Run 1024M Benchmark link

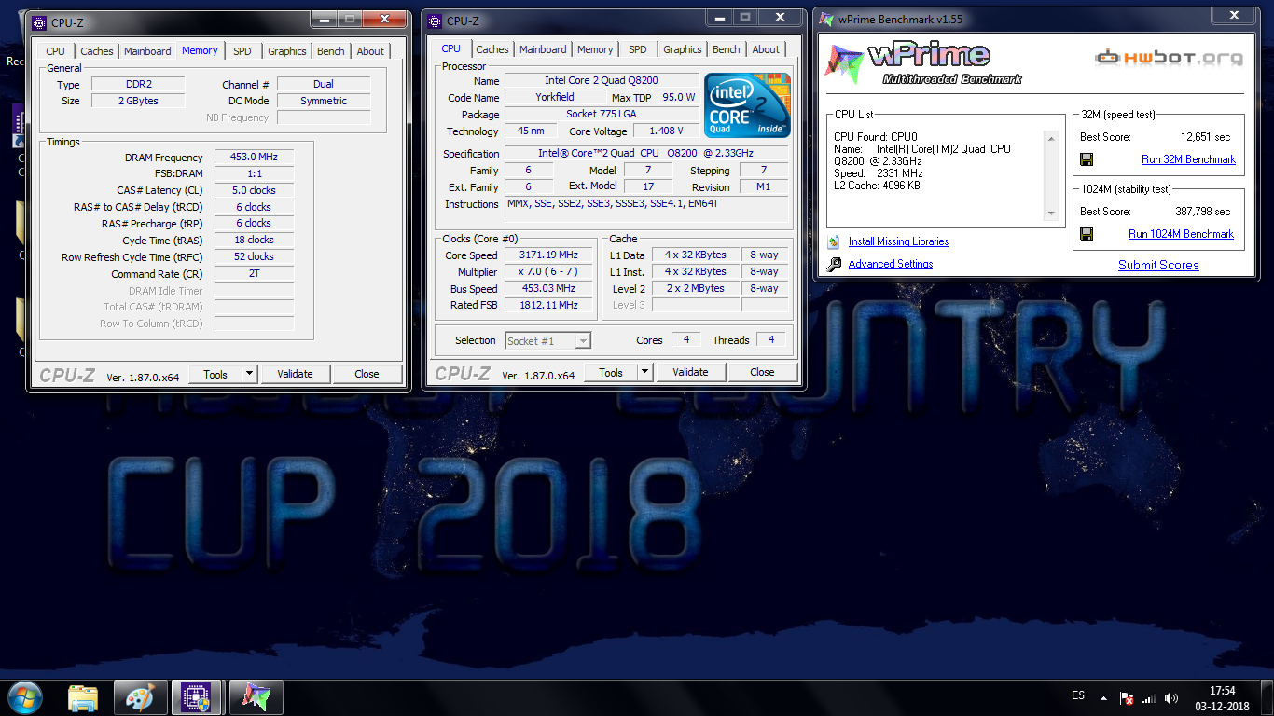1181,234
